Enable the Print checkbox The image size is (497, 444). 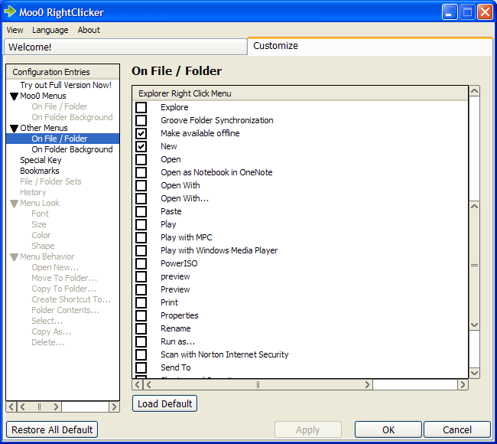tap(141, 302)
